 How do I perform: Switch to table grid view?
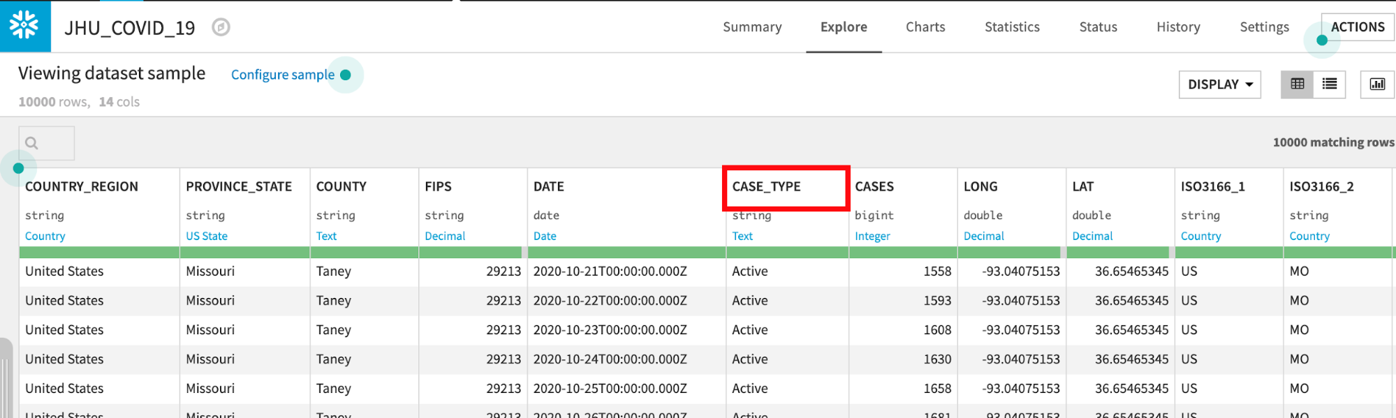pyautogui.click(x=1297, y=84)
